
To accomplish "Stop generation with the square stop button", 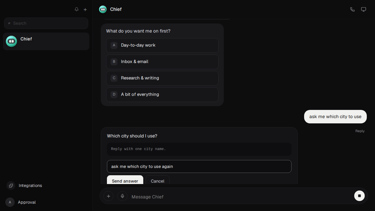I will (x=359, y=196).
